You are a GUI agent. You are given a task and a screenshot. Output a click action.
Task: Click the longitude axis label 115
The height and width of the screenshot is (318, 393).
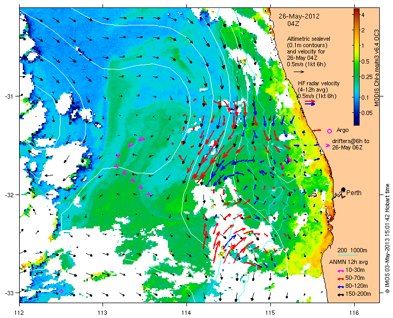point(270,312)
